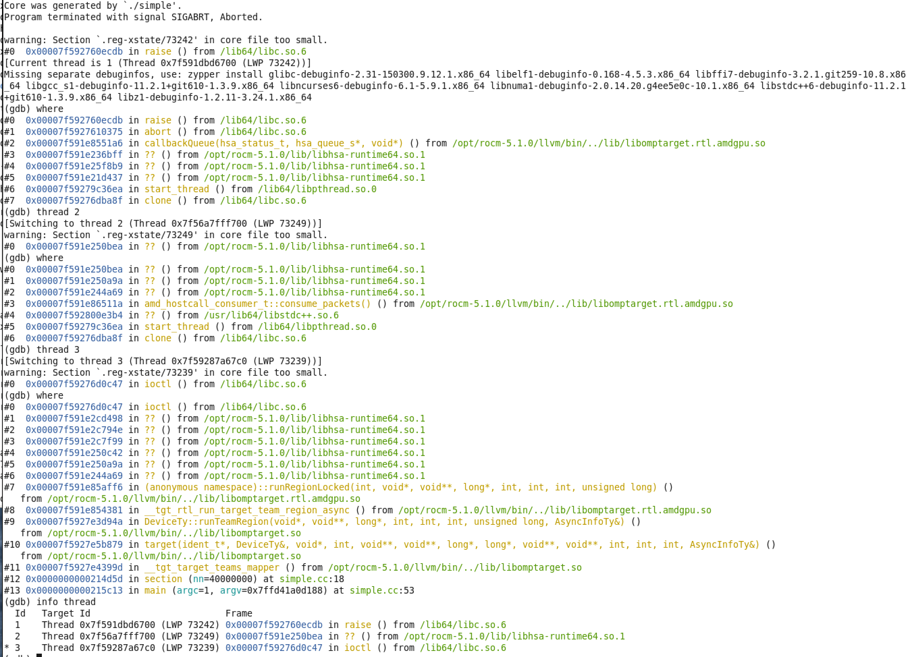Click the current thread marker asterisk on thread 3

[7, 647]
